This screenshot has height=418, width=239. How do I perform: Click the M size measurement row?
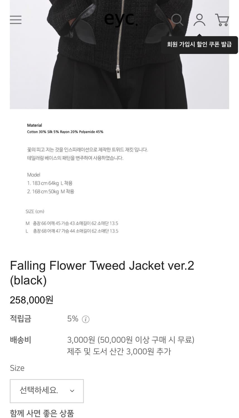72,223
